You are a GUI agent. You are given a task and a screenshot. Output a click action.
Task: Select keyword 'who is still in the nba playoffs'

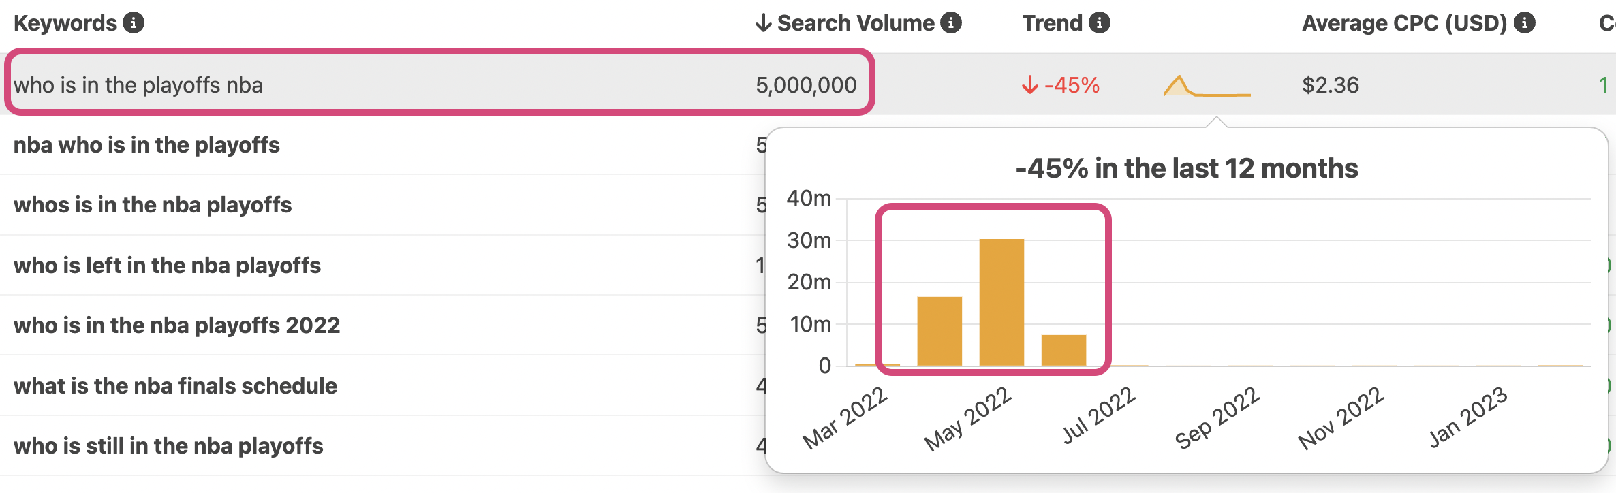pos(168,446)
